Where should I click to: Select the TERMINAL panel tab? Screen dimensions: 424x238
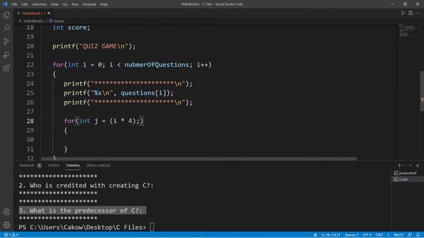coord(73,165)
